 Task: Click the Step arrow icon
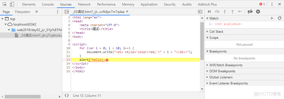[240, 12]
